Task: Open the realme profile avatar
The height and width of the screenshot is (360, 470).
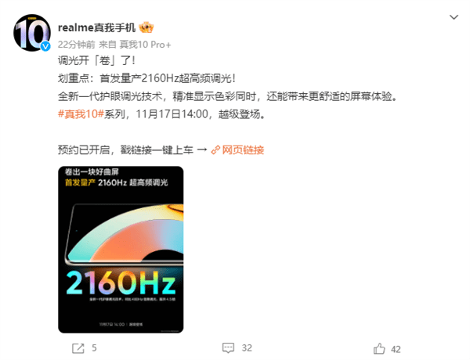Action: (32, 33)
